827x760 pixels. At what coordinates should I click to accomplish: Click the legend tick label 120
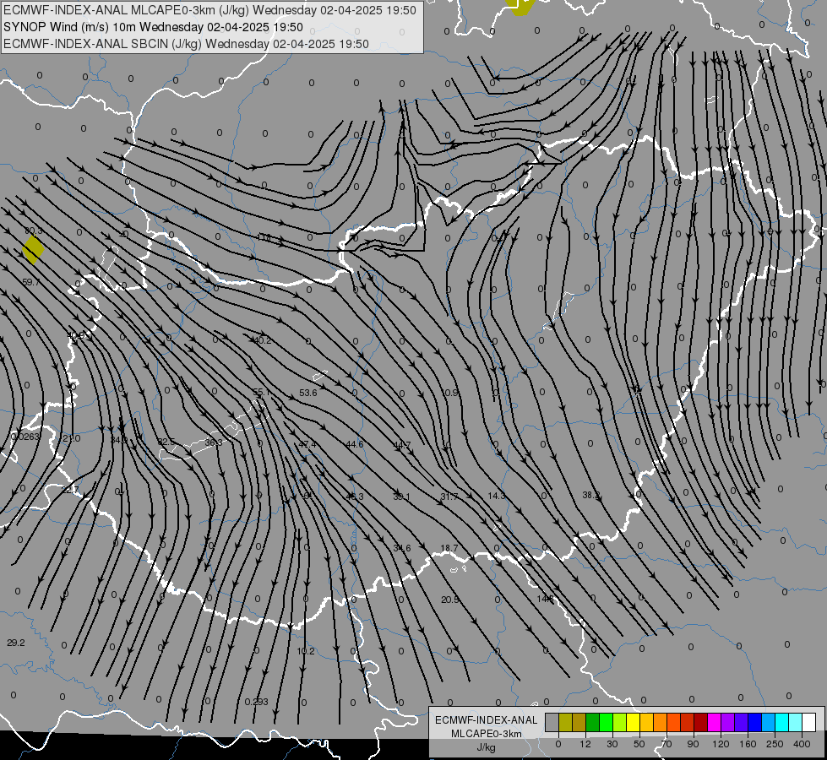[721, 744]
